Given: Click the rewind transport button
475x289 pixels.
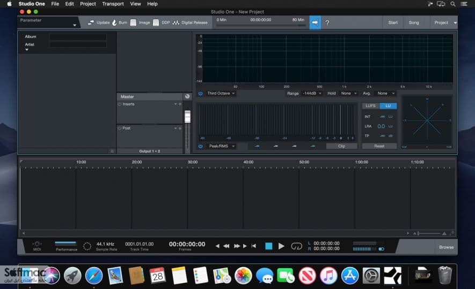Looking at the screenshot, I should (x=226, y=246).
